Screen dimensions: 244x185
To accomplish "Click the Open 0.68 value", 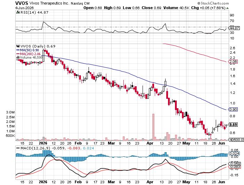I will pyautogui.click(x=93, y=8).
